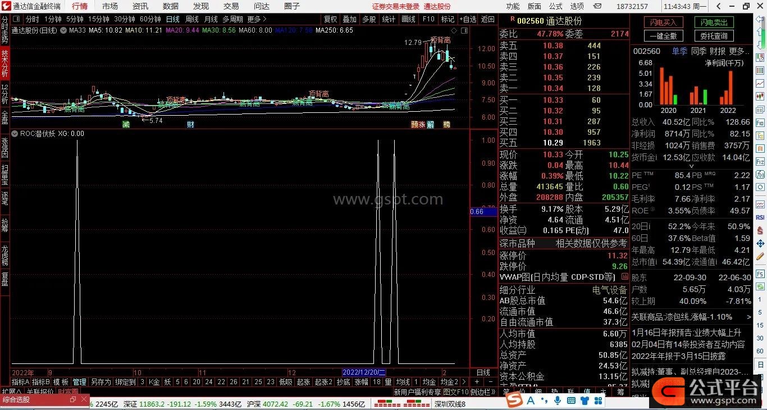The width and height of the screenshot is (767, 410).
Task: Open the quote table grid icon
Action: click(760, 70)
